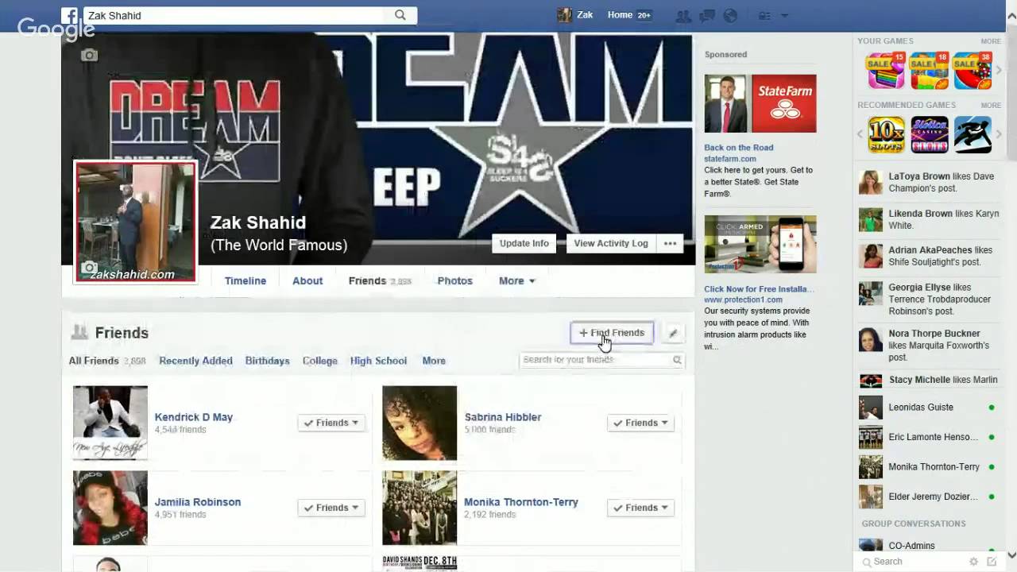Open State Farm sponsored ad image
The image size is (1017, 572).
760,103
